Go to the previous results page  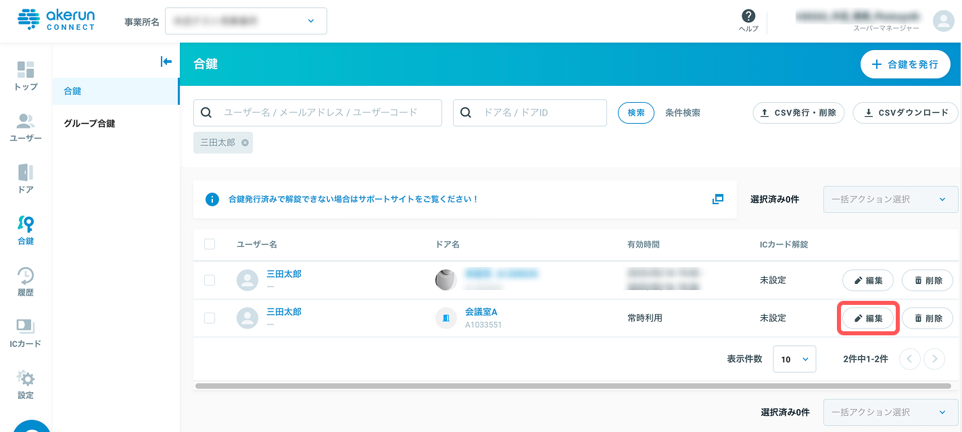point(910,359)
